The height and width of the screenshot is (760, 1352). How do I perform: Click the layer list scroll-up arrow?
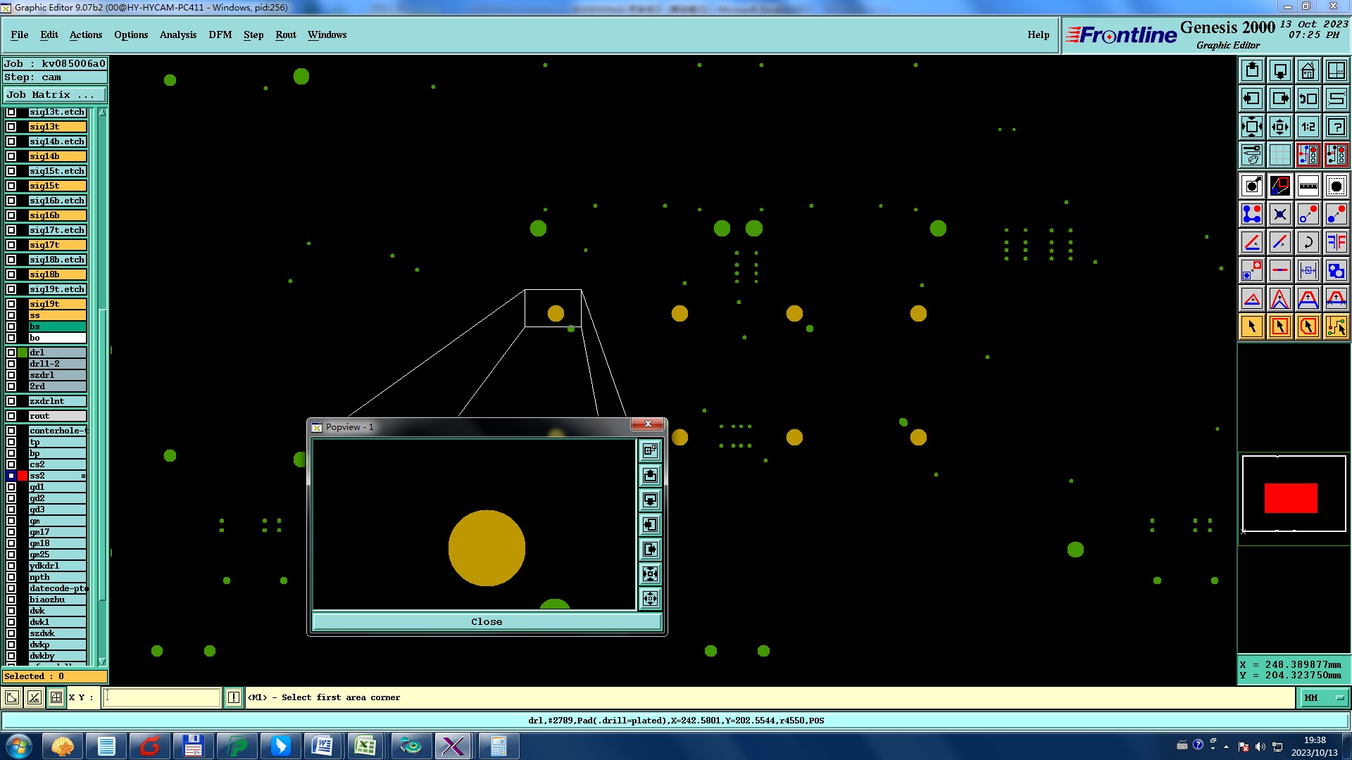click(102, 113)
